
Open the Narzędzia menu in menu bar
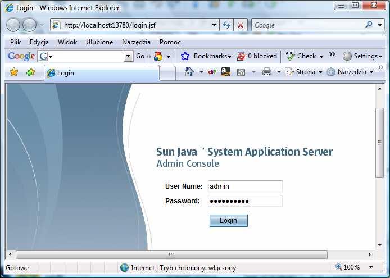pyautogui.click(x=137, y=42)
